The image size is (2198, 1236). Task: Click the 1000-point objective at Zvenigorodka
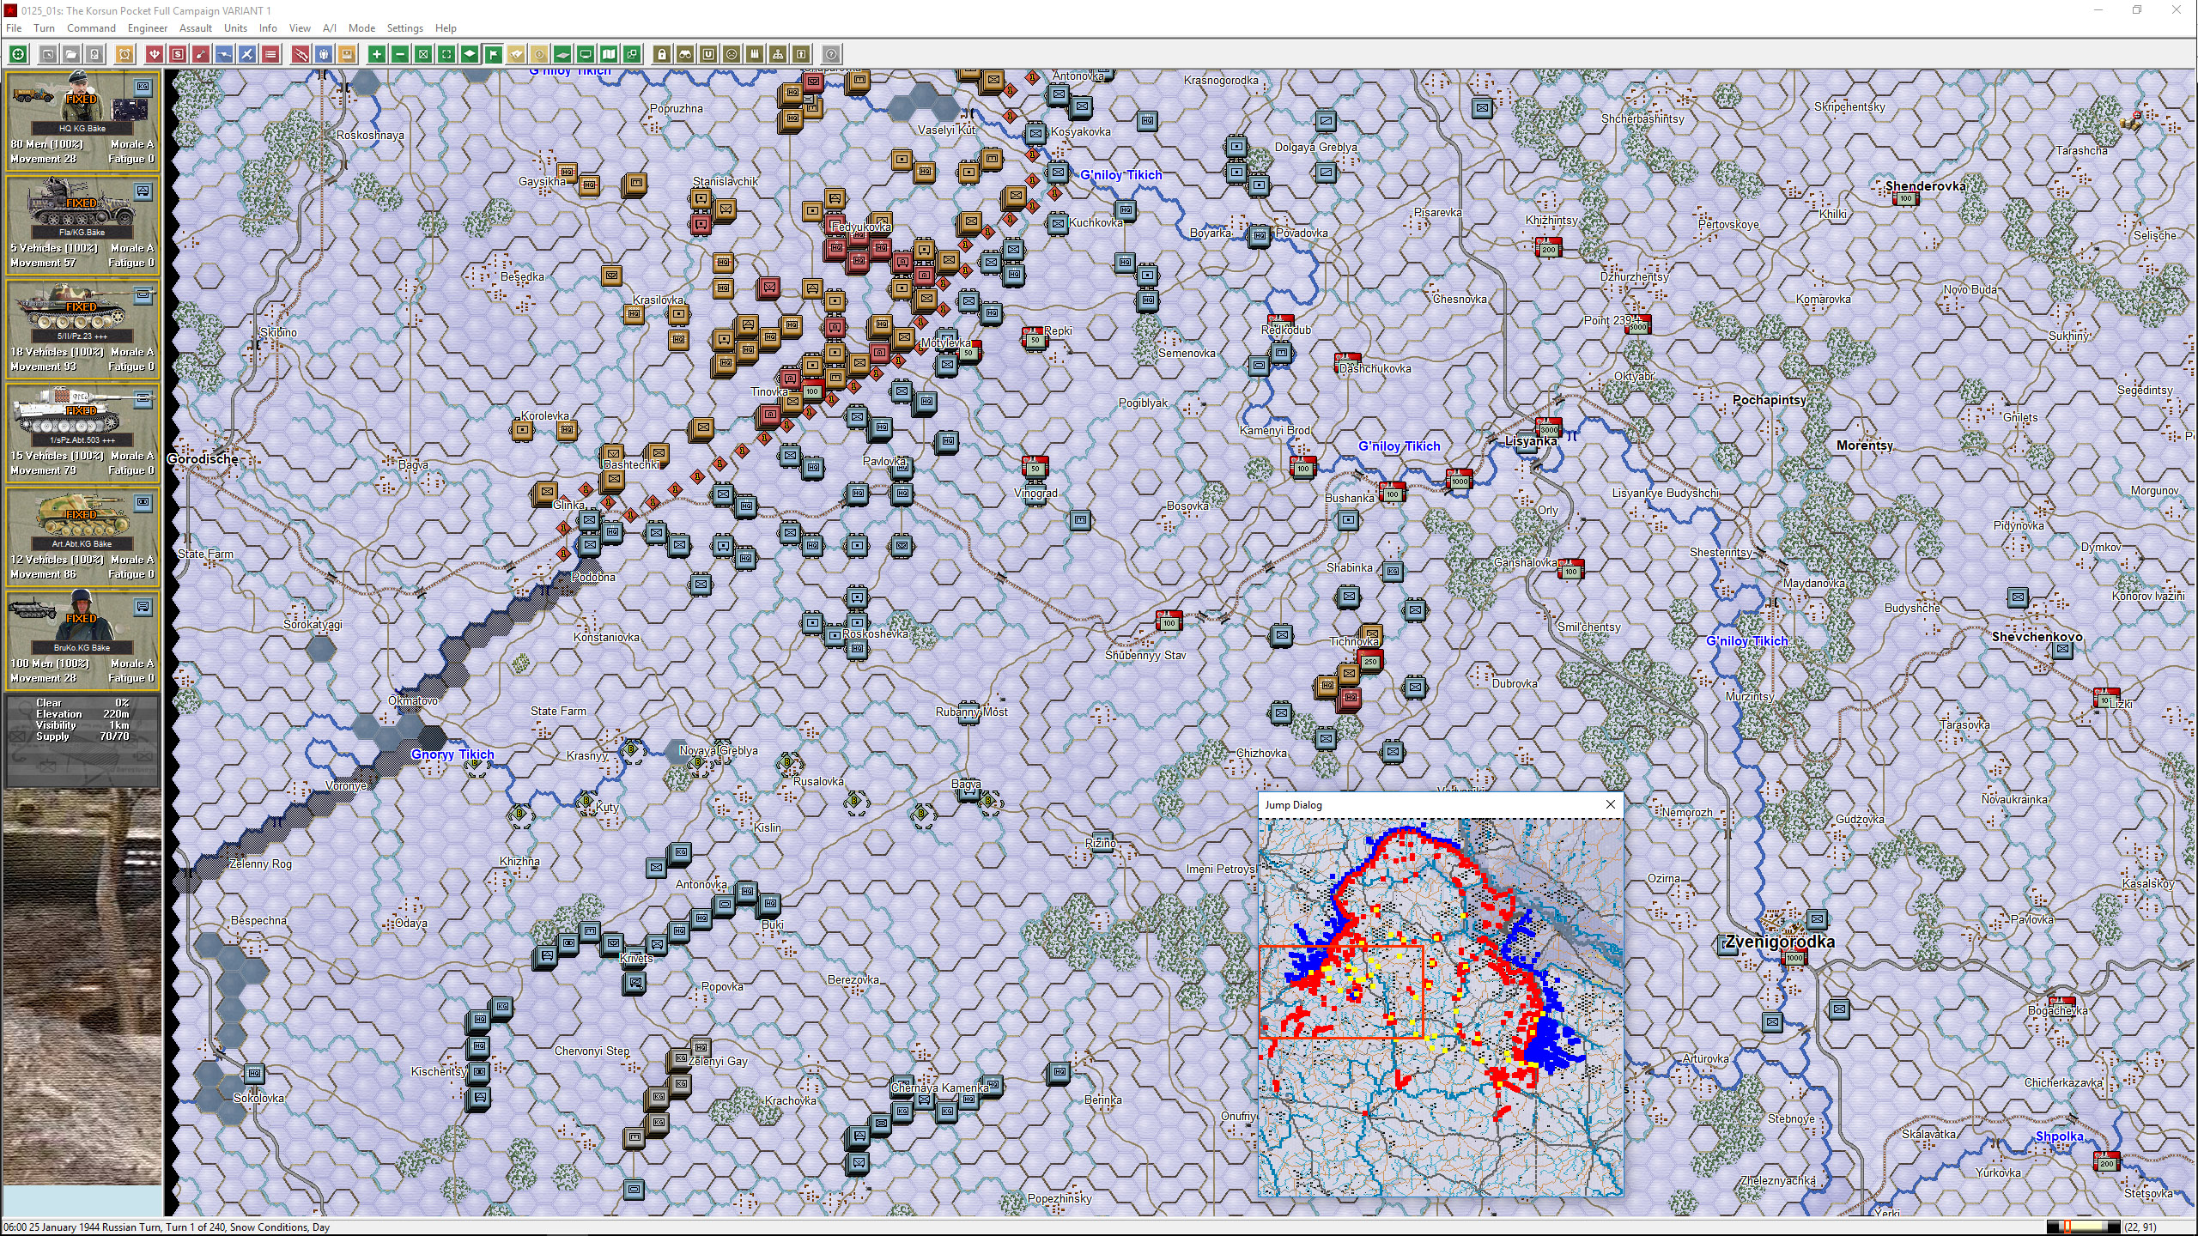pos(1794,956)
